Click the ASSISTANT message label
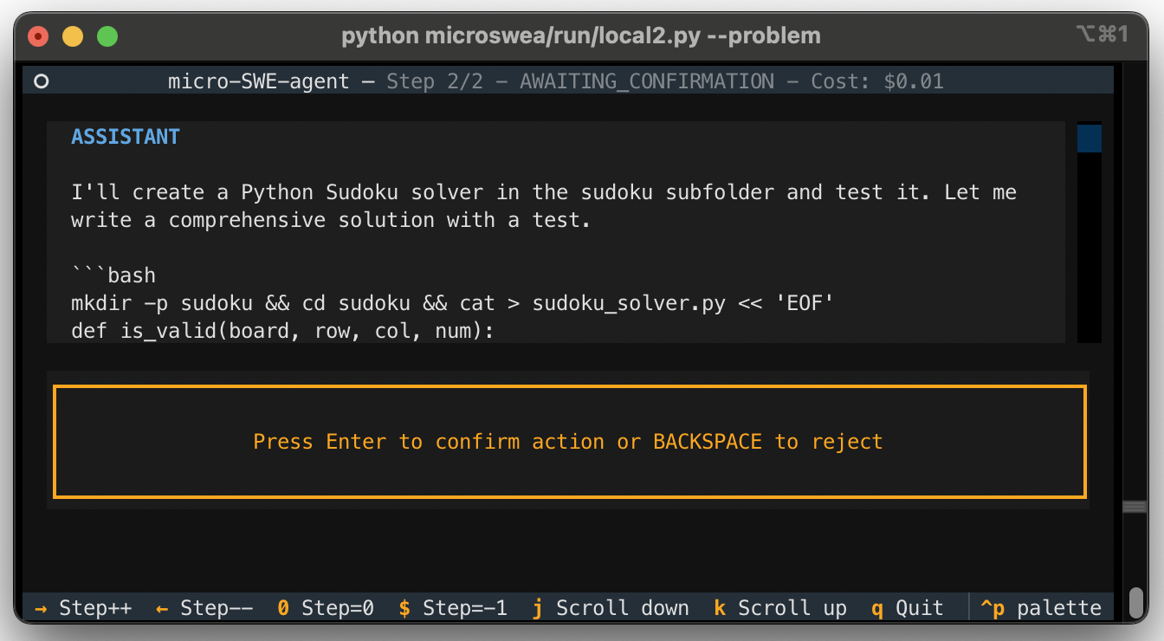This screenshot has width=1164, height=641. click(x=126, y=137)
